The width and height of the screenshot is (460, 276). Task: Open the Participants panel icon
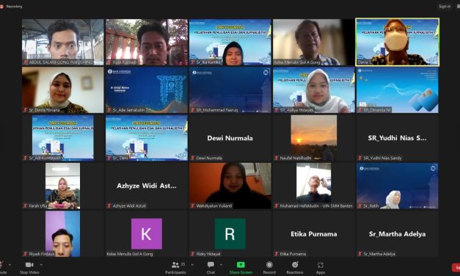pyautogui.click(x=175, y=265)
